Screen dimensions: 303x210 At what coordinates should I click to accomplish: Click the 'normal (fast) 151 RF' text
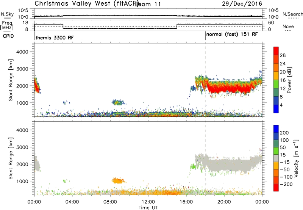[x=232, y=34]
